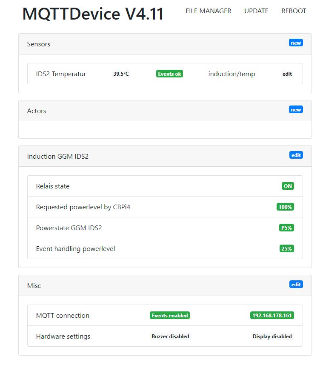Select the induction/temp topic text
The image size is (323, 365).
pyautogui.click(x=232, y=74)
